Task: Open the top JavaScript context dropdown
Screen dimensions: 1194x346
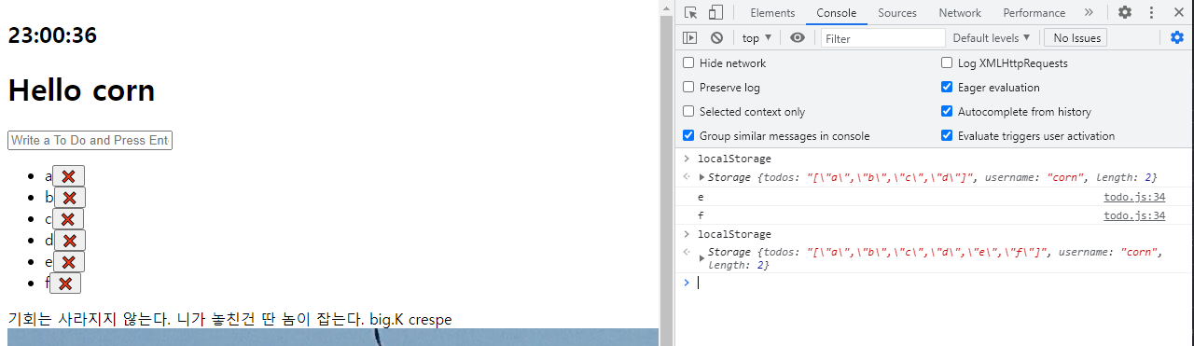Action: 757,37
